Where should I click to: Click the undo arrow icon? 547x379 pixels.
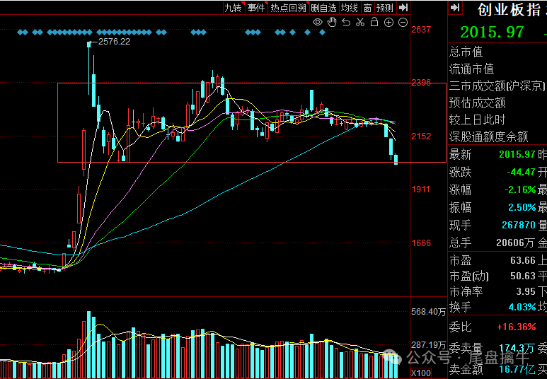[x=346, y=23]
